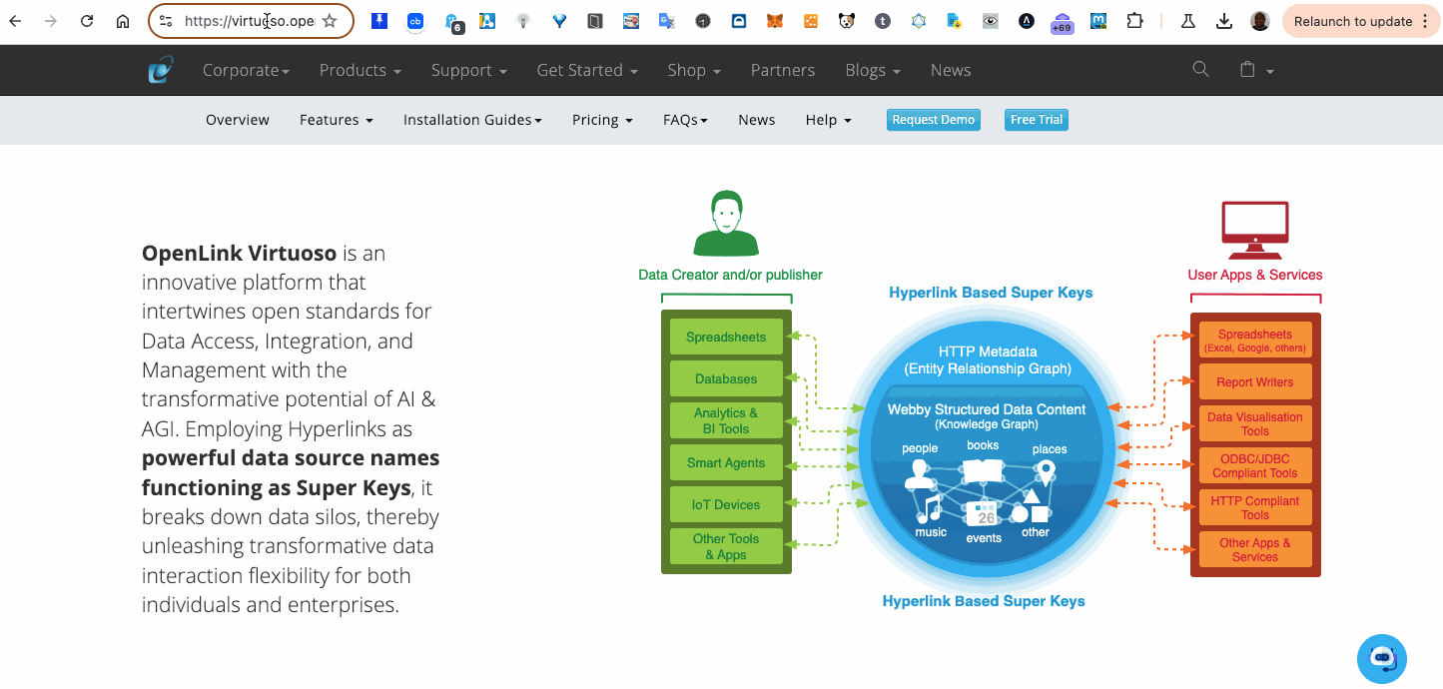Click the green Smart Agents box
The height and width of the screenshot is (689, 1443).
pyautogui.click(x=726, y=463)
